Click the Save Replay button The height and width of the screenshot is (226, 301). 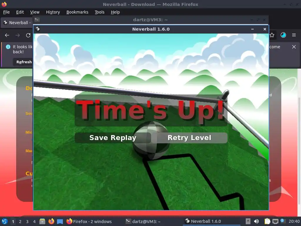point(113,138)
